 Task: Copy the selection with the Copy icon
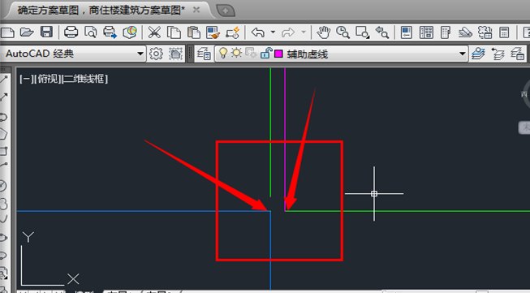(x=174, y=32)
